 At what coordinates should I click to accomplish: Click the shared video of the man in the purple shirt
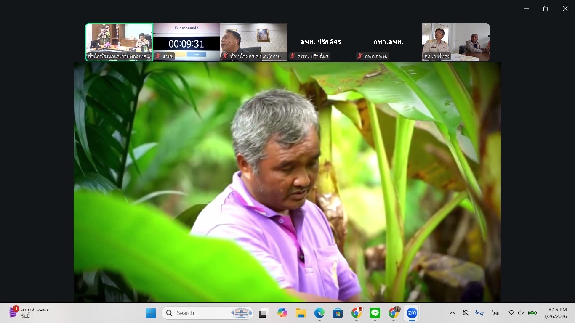point(287,182)
